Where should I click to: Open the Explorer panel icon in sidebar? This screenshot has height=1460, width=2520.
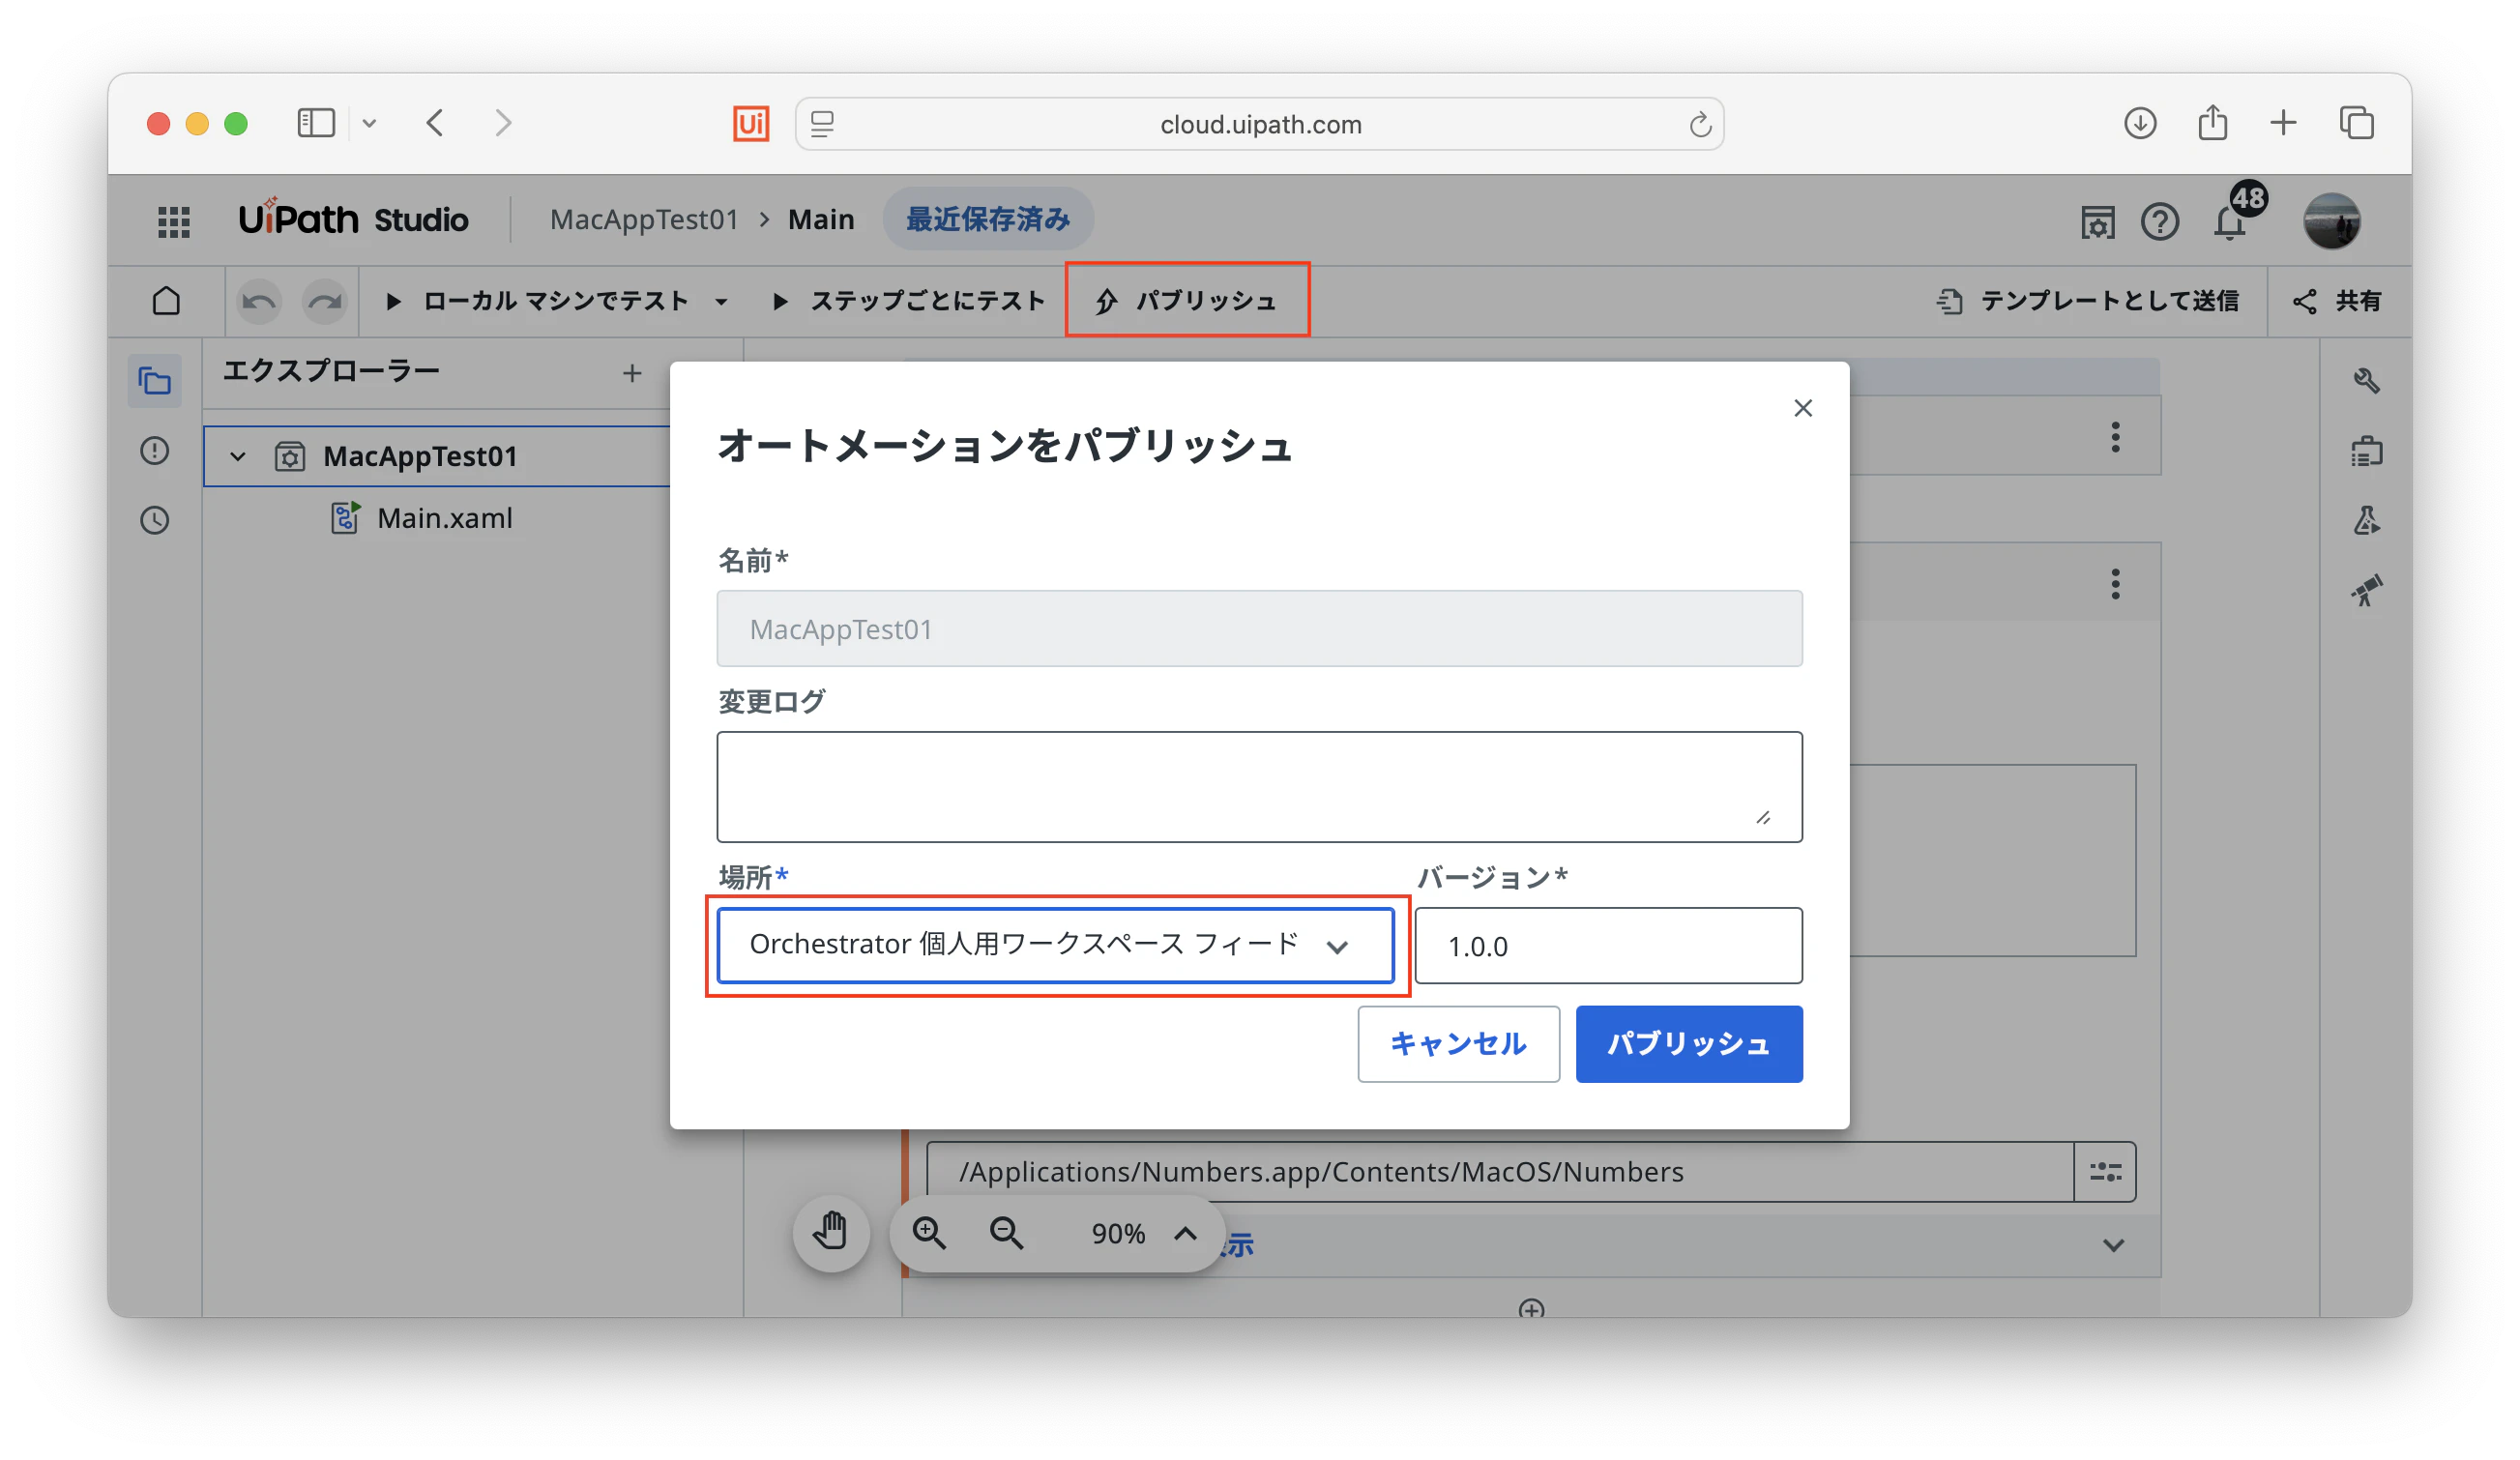pyautogui.click(x=155, y=381)
